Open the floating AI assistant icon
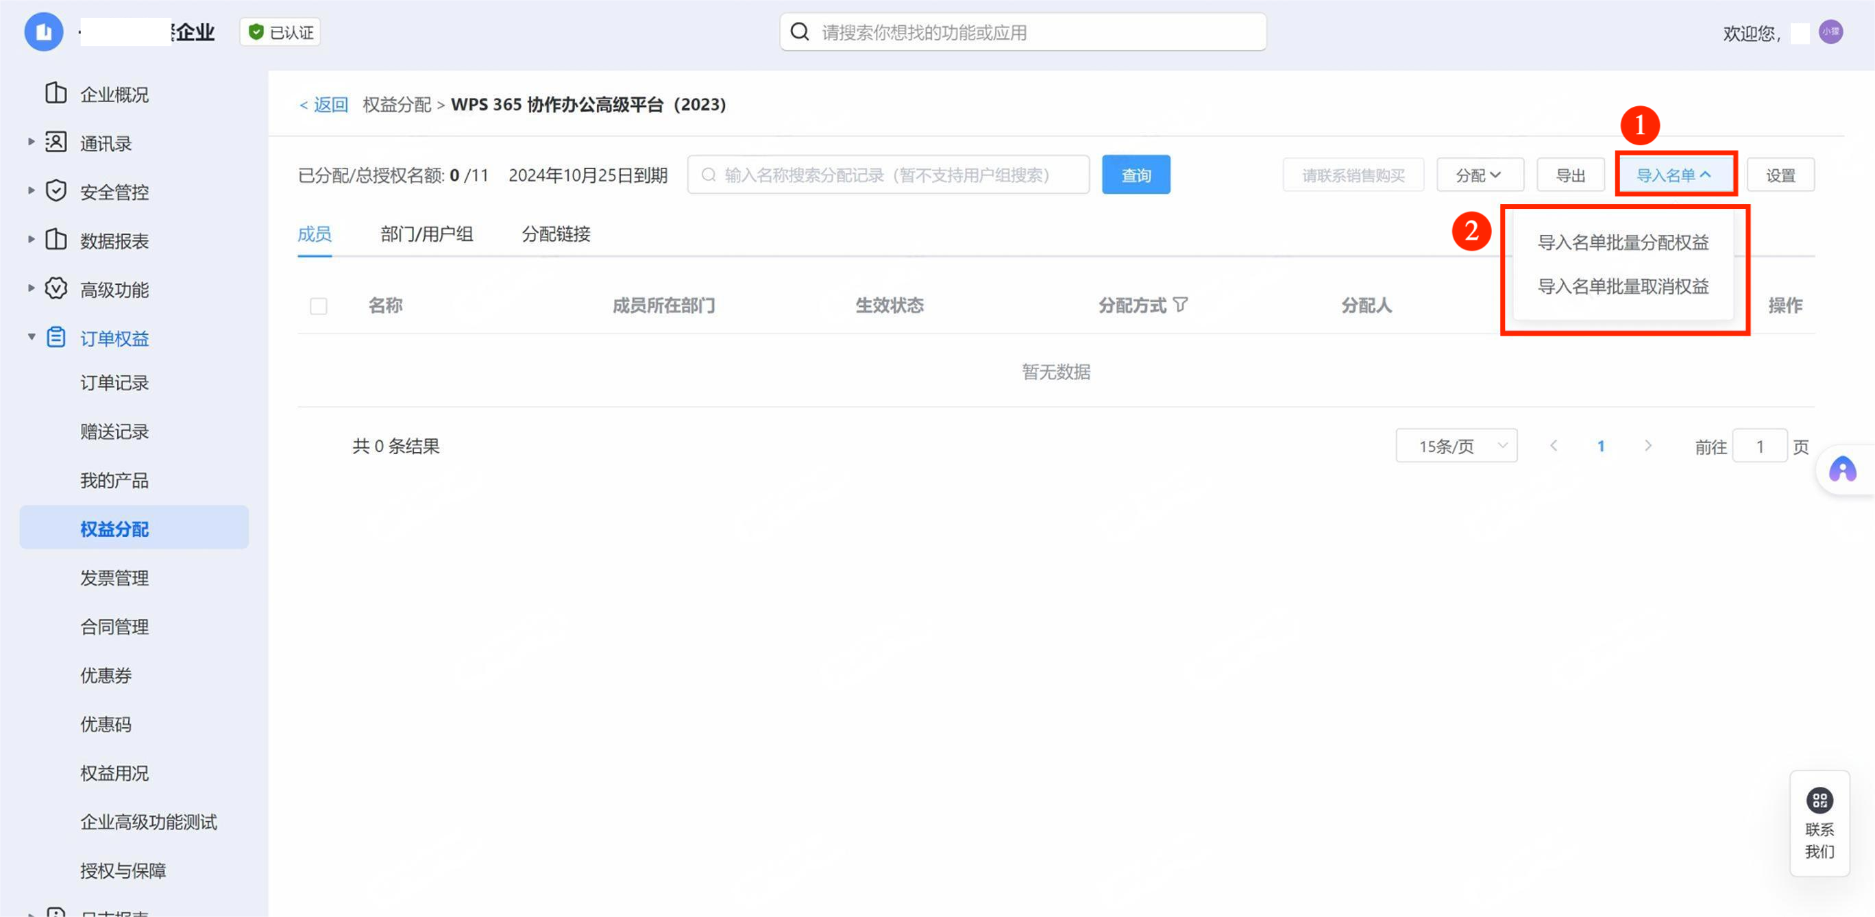 point(1842,470)
